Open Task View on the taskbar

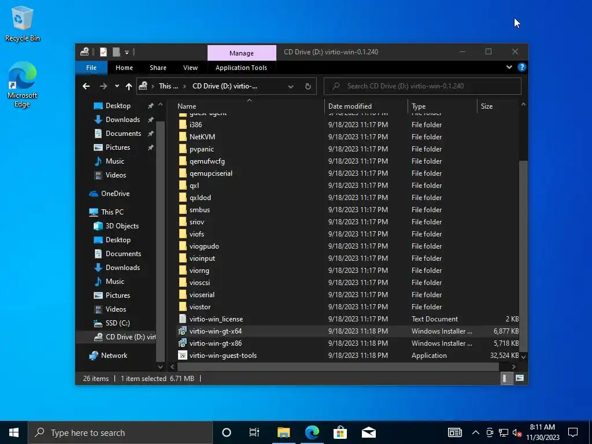254,432
